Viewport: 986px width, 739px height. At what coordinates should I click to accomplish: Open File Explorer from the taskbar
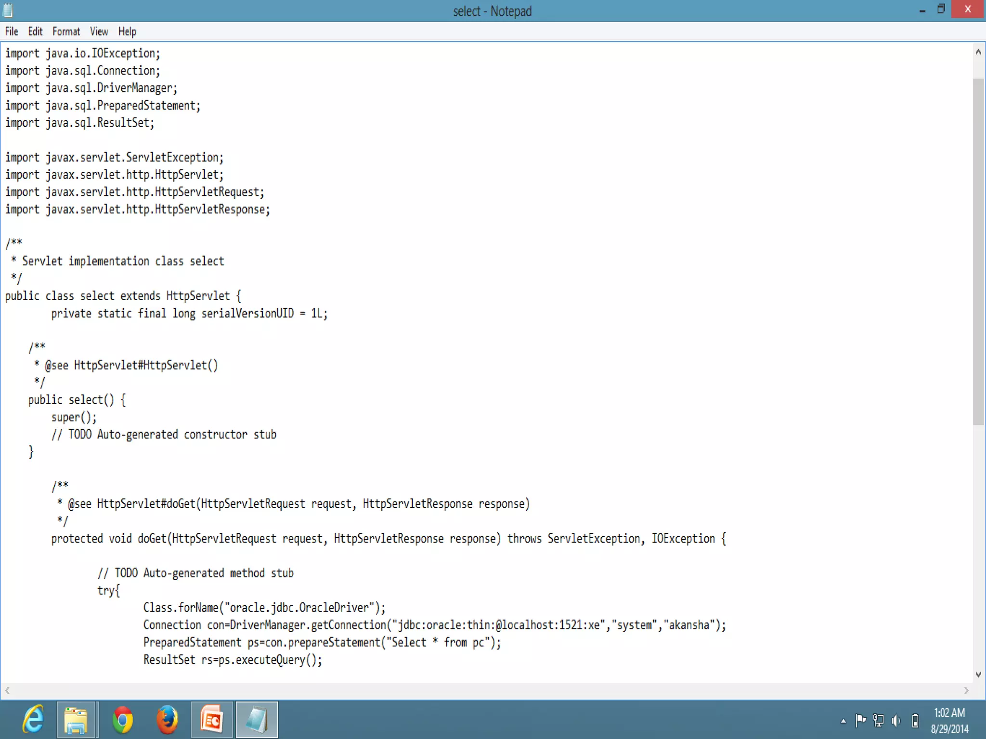coord(76,720)
